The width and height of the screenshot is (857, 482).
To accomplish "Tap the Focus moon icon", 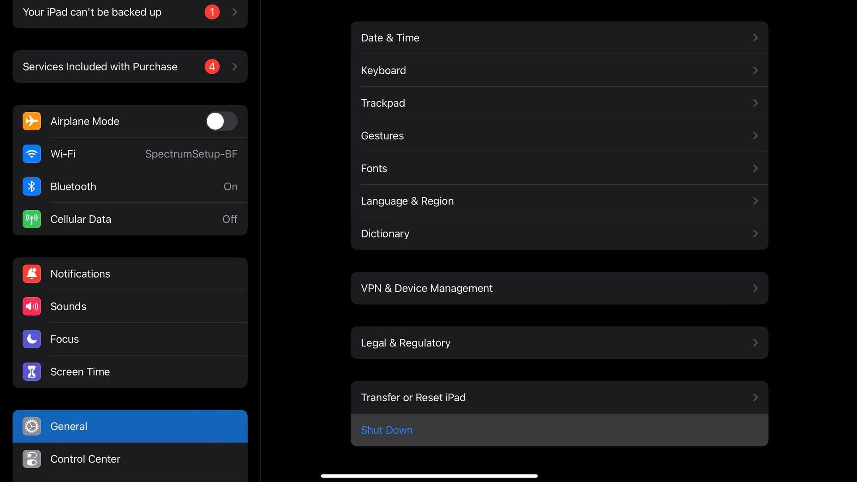I will click(31, 339).
